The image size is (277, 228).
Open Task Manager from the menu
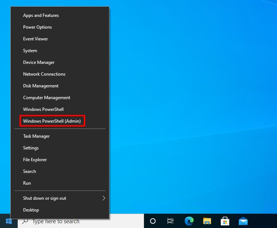pos(36,136)
